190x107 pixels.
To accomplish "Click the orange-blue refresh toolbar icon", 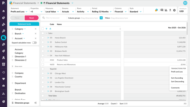I will click(x=156, y=10).
